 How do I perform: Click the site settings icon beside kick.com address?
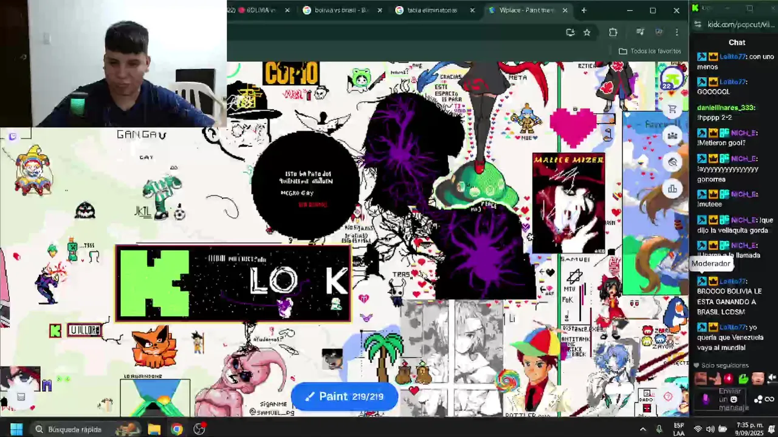click(697, 24)
